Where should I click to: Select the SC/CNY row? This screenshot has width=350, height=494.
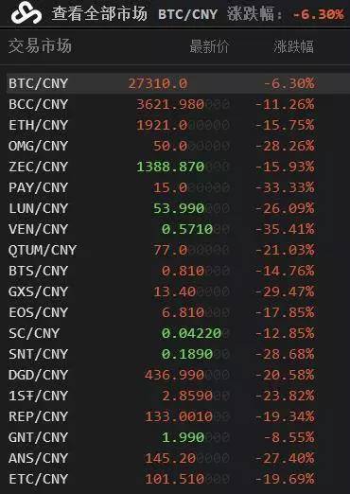coord(178,333)
